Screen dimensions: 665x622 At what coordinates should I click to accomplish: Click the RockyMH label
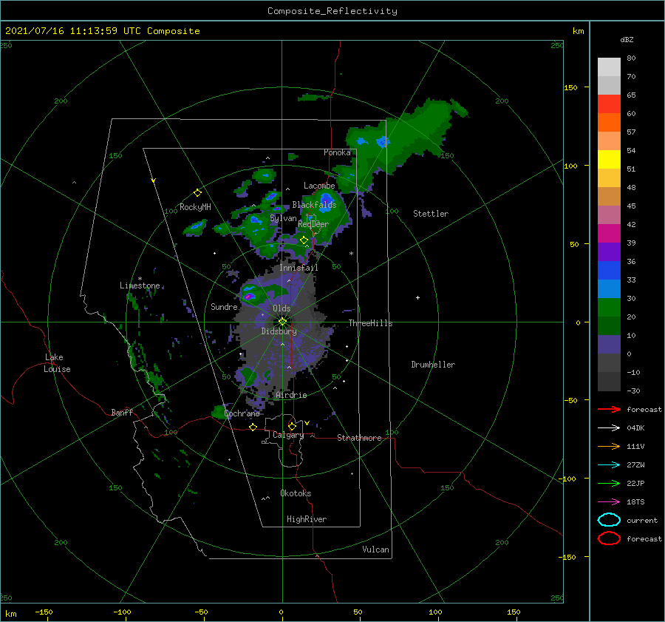pos(195,207)
